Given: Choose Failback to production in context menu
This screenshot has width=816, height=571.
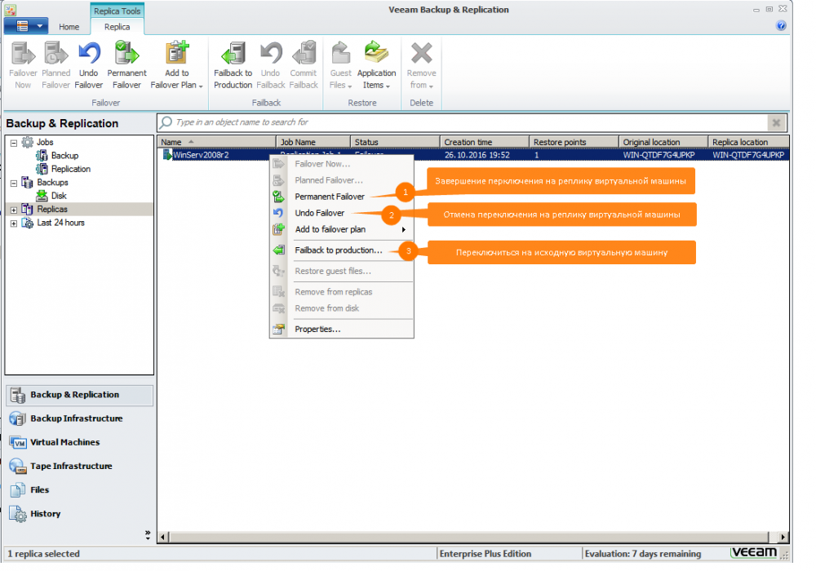Looking at the screenshot, I should point(341,250).
